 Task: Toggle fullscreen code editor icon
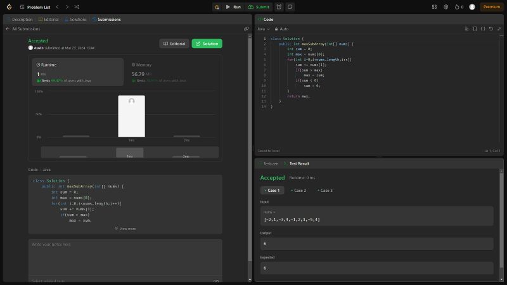[x=499, y=28]
